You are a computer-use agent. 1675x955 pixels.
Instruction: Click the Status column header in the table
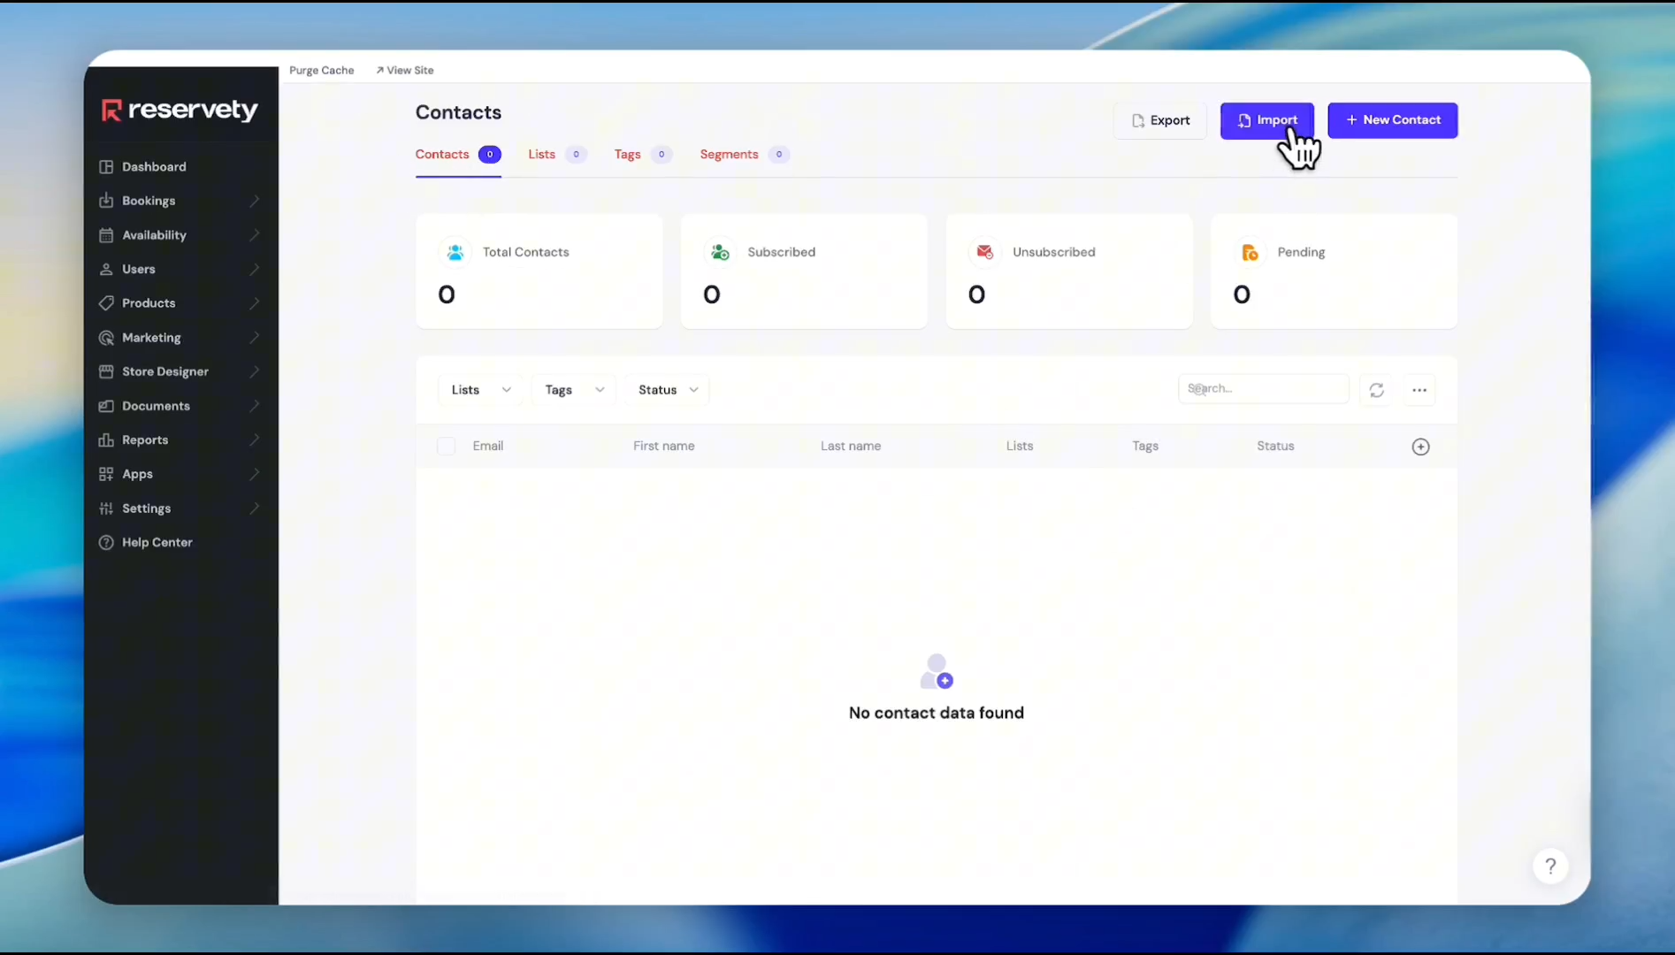click(x=1275, y=447)
